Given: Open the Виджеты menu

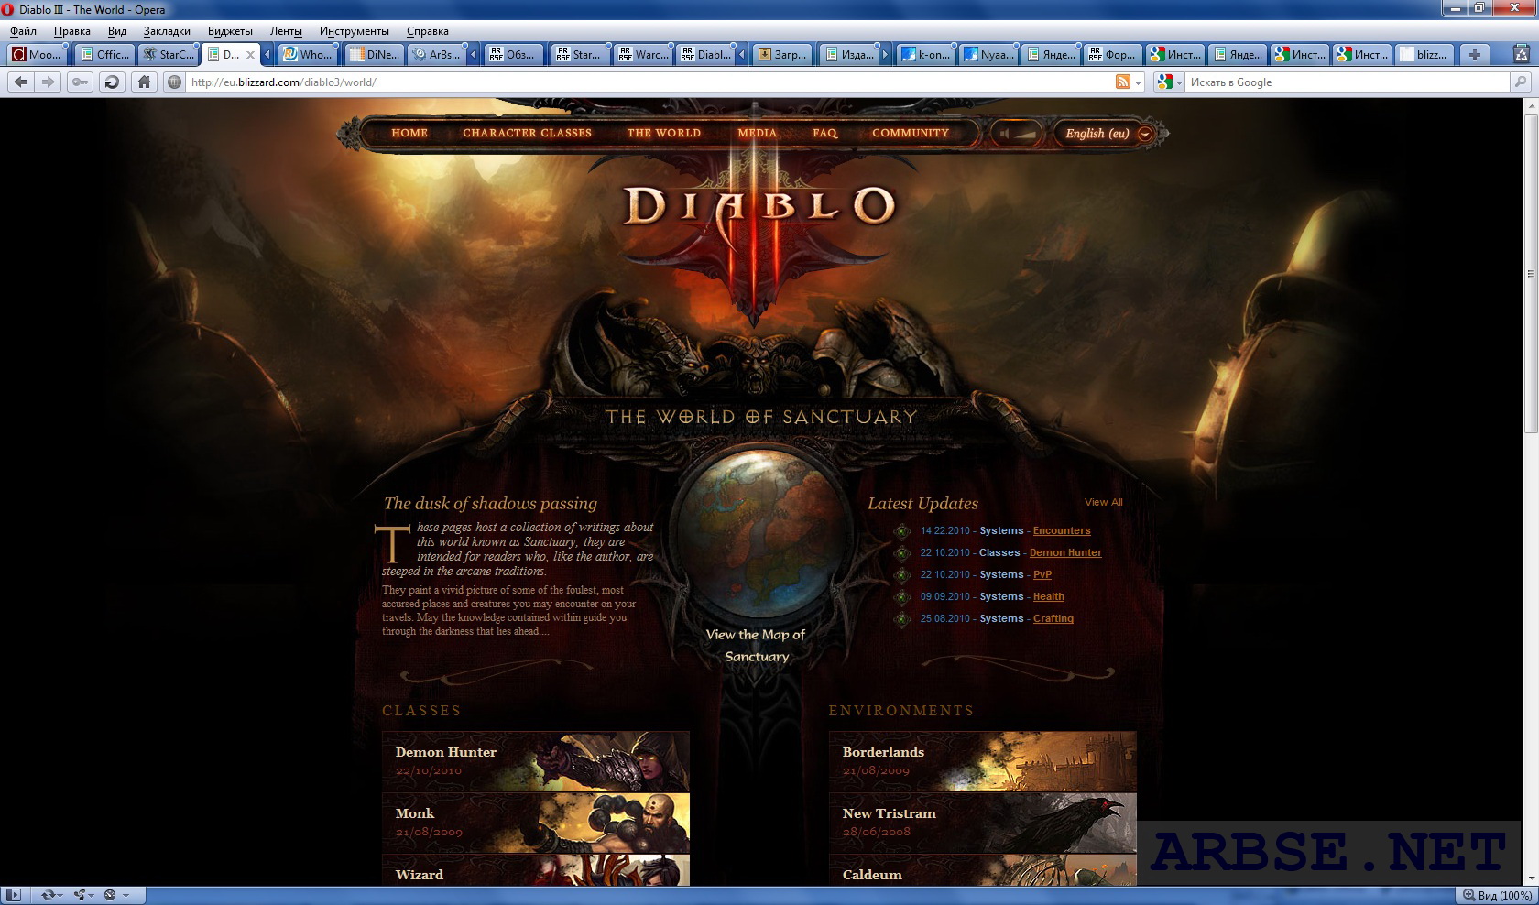Looking at the screenshot, I should pyautogui.click(x=230, y=31).
